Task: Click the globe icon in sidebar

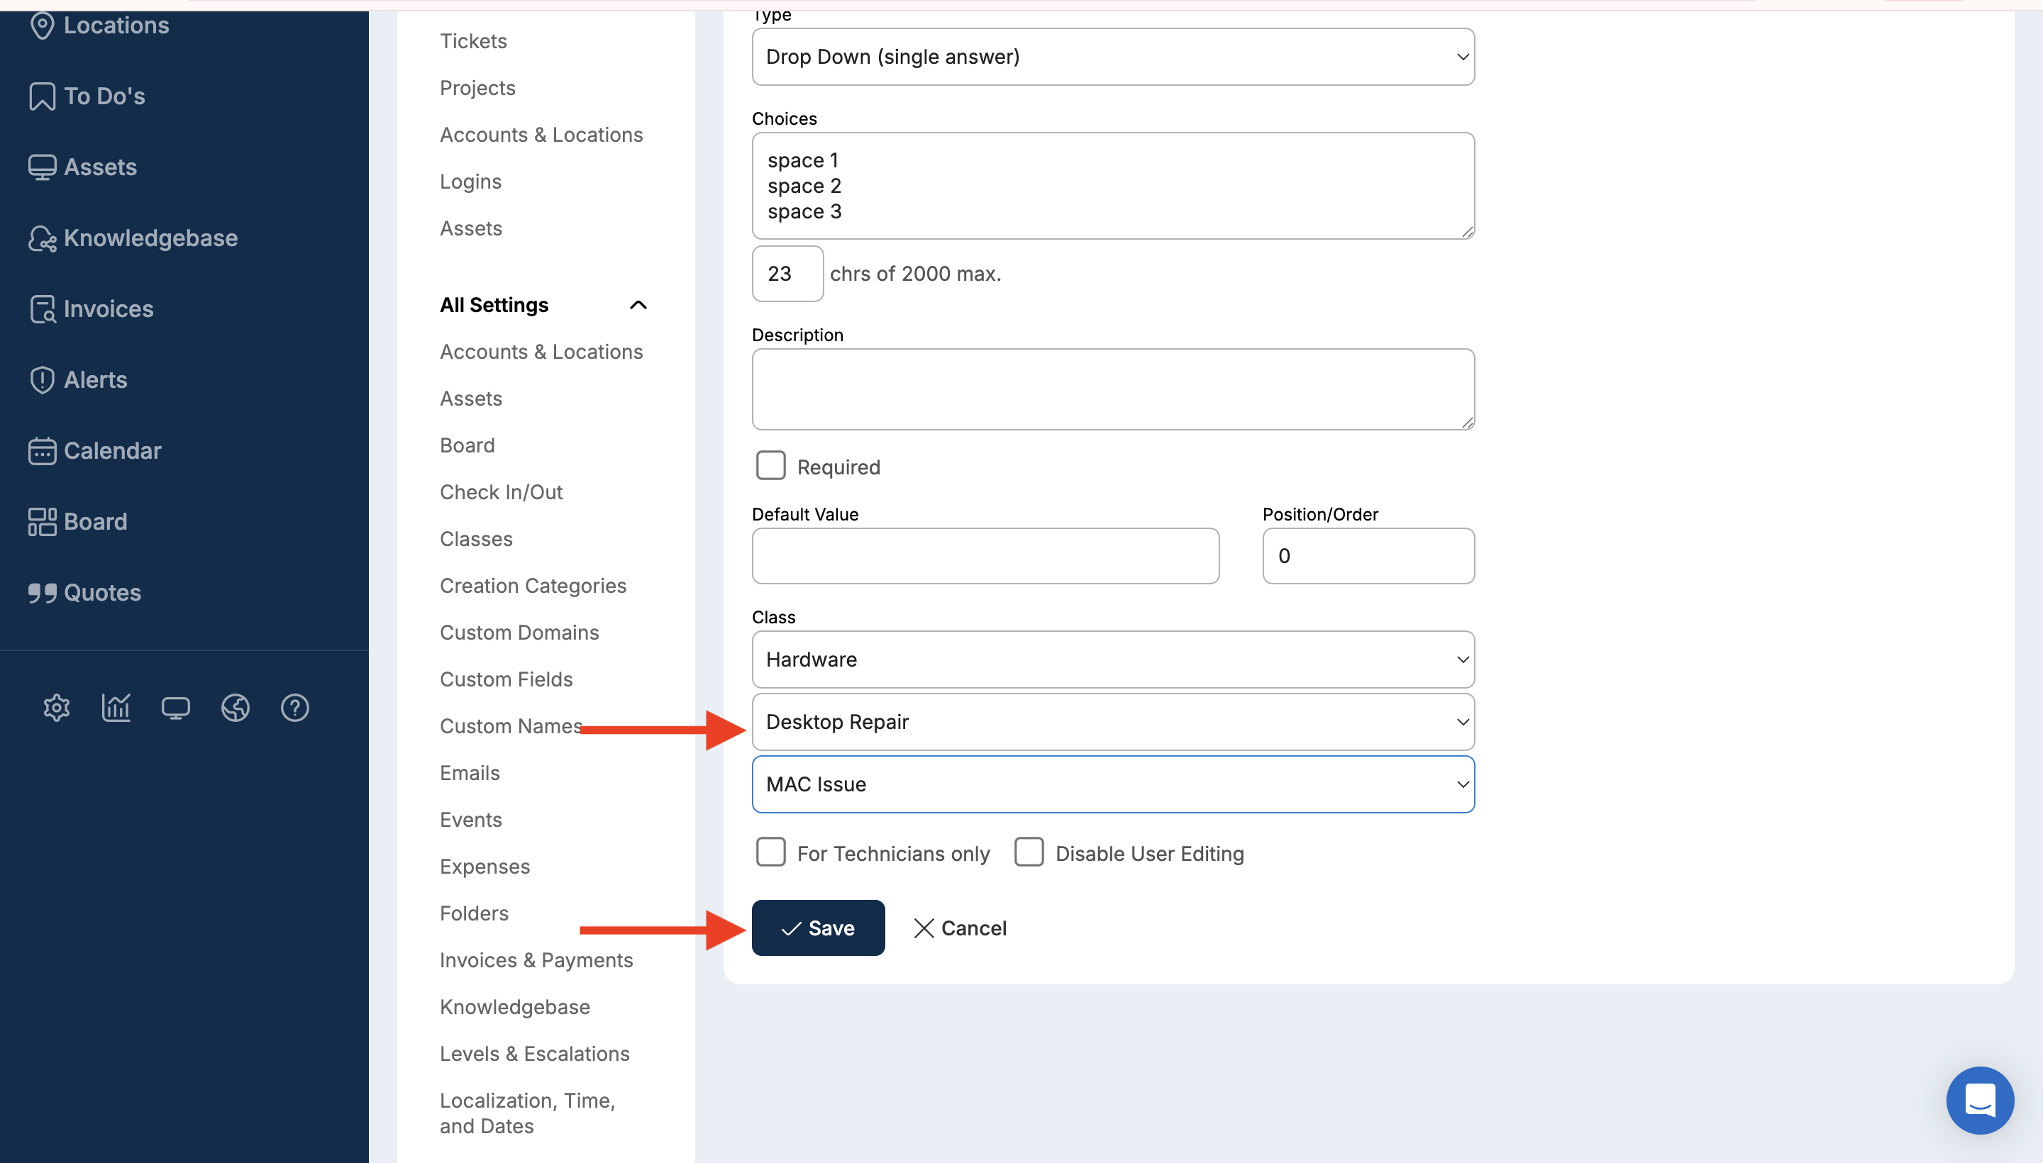Action: tap(235, 708)
